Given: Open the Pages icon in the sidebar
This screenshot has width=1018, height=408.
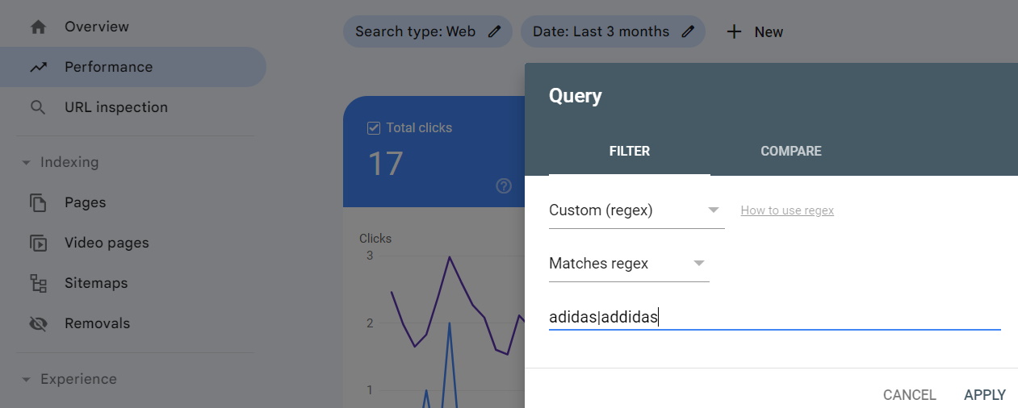Looking at the screenshot, I should (x=38, y=202).
